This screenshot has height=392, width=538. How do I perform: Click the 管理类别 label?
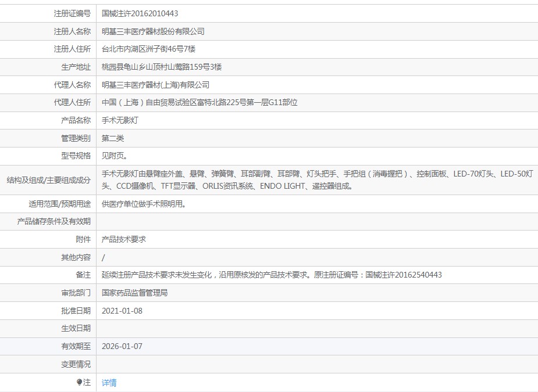[x=76, y=138]
